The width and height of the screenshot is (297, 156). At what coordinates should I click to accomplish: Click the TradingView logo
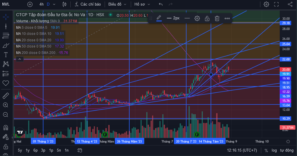[20, 132]
